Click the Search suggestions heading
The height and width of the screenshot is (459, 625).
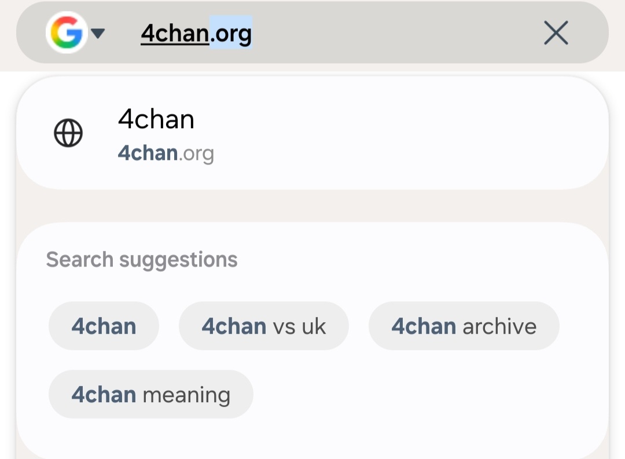coord(142,260)
